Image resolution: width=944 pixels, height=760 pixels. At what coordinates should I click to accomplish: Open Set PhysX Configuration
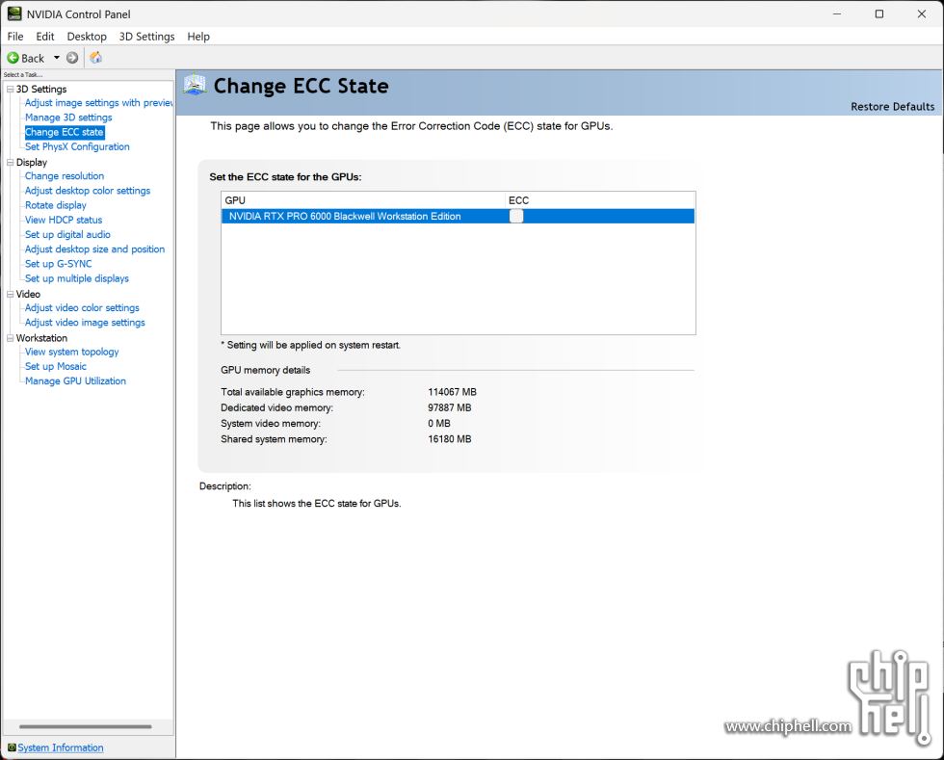point(77,147)
